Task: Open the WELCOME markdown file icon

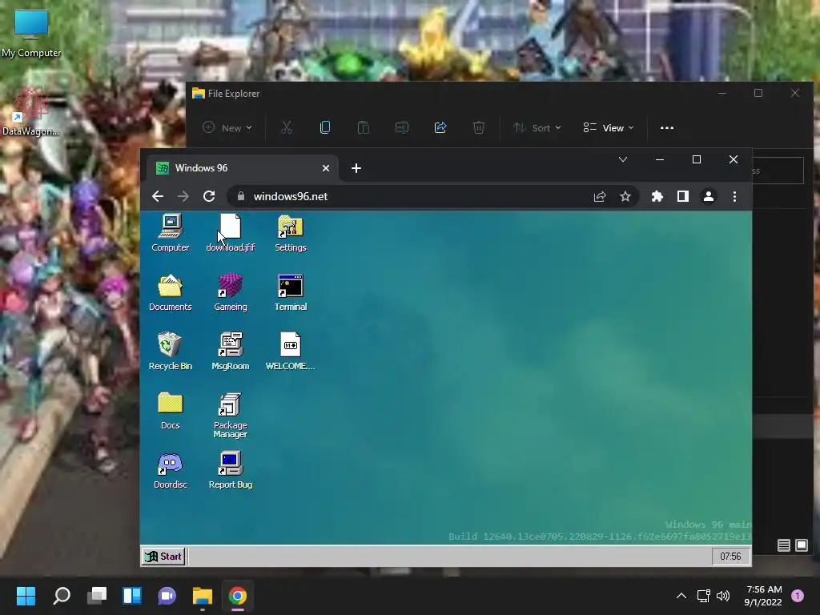Action: [290, 351]
